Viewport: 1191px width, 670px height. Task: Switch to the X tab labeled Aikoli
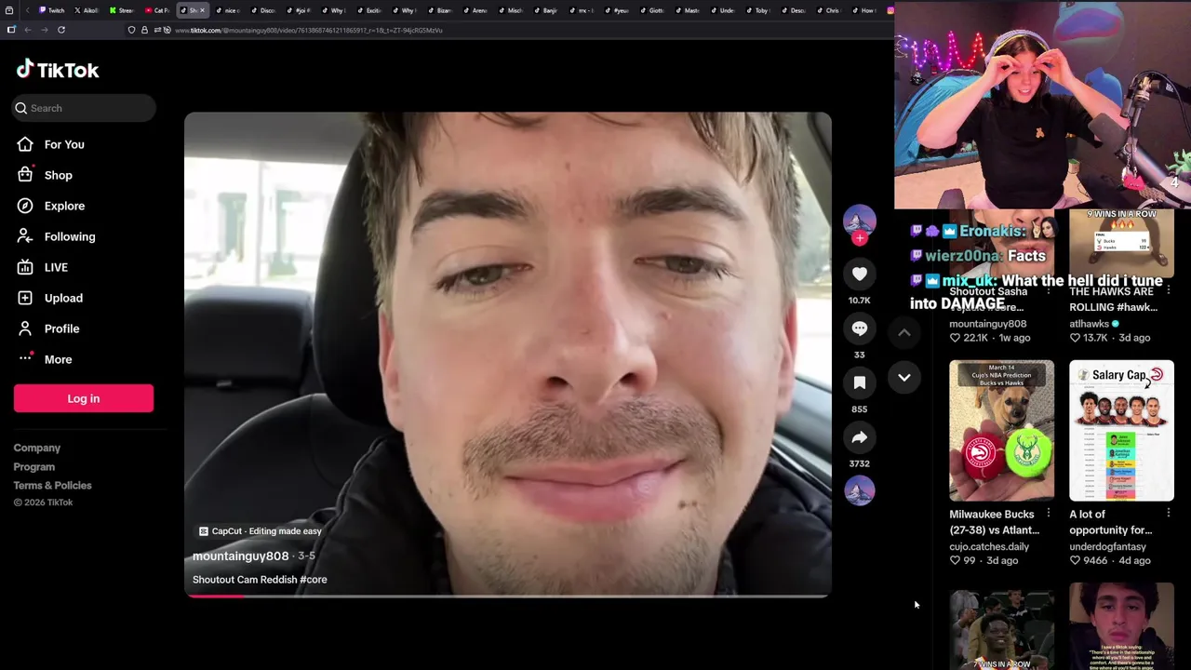click(x=86, y=10)
